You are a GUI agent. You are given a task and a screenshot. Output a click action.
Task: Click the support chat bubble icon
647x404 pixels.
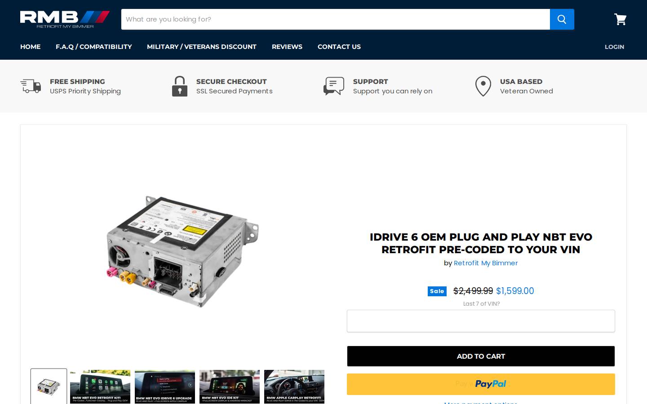click(334, 86)
